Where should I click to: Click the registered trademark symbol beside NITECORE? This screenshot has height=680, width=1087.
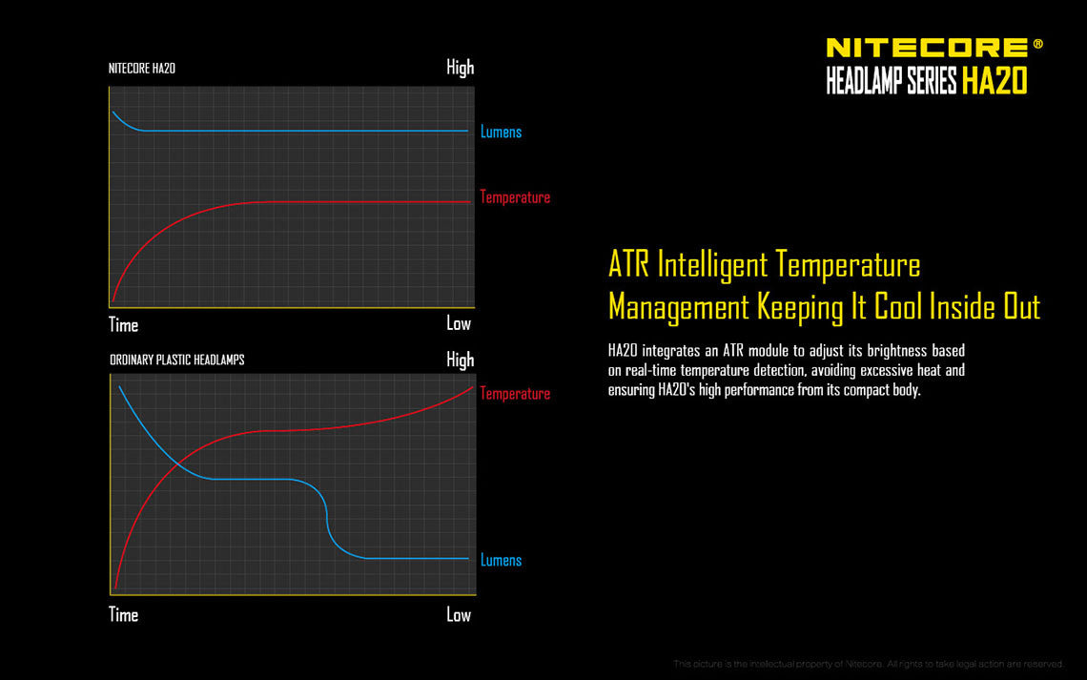tap(1038, 44)
